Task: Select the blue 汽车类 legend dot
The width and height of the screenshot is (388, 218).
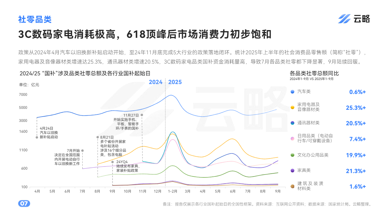Action: click(x=292, y=92)
